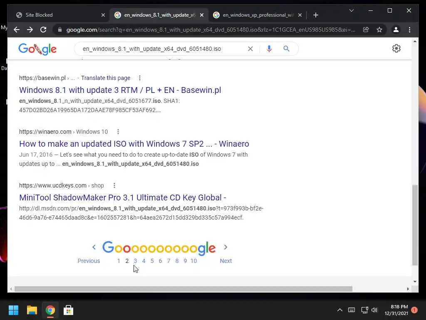Image resolution: width=426 pixels, height=320 pixels.
Task: Open the Winaero updated ISO article link
Action: pos(134,144)
